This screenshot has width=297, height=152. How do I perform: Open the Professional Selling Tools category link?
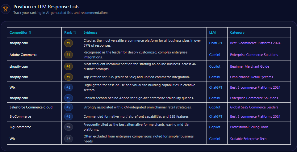249,127
